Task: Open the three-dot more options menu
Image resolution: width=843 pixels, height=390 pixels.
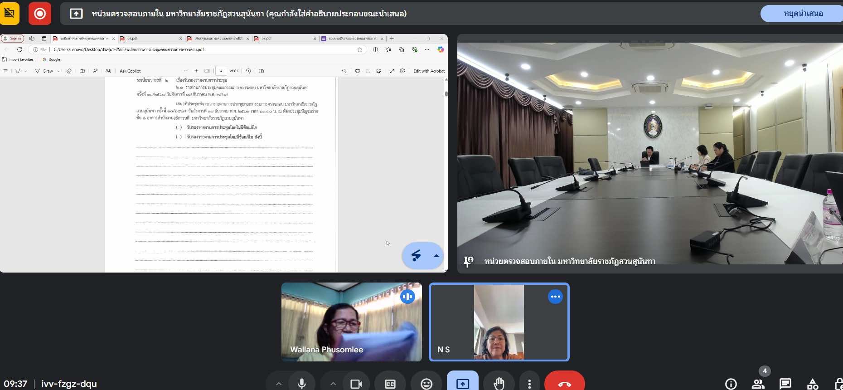Action: pyautogui.click(x=529, y=384)
